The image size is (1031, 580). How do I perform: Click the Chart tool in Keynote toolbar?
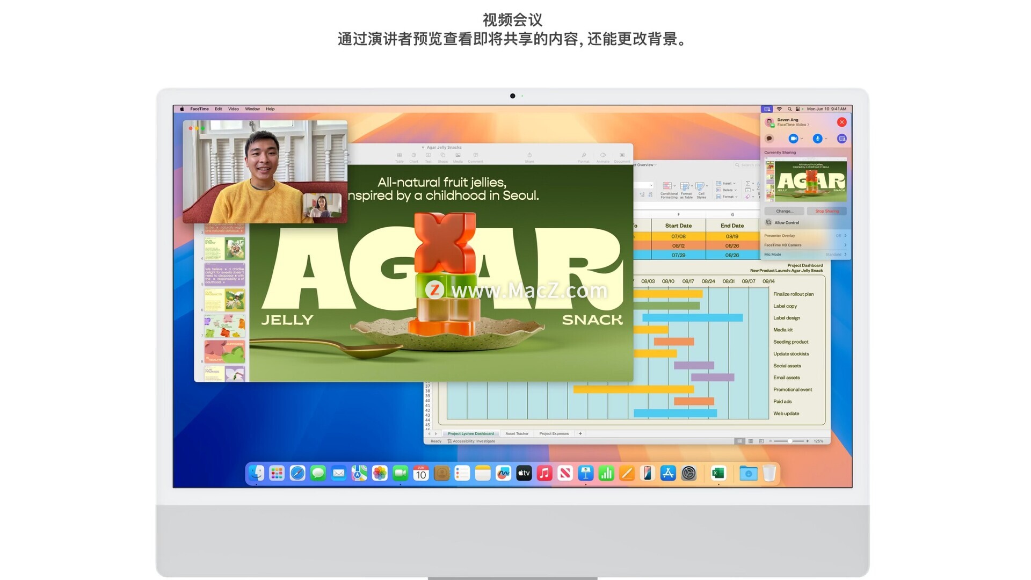coord(413,157)
